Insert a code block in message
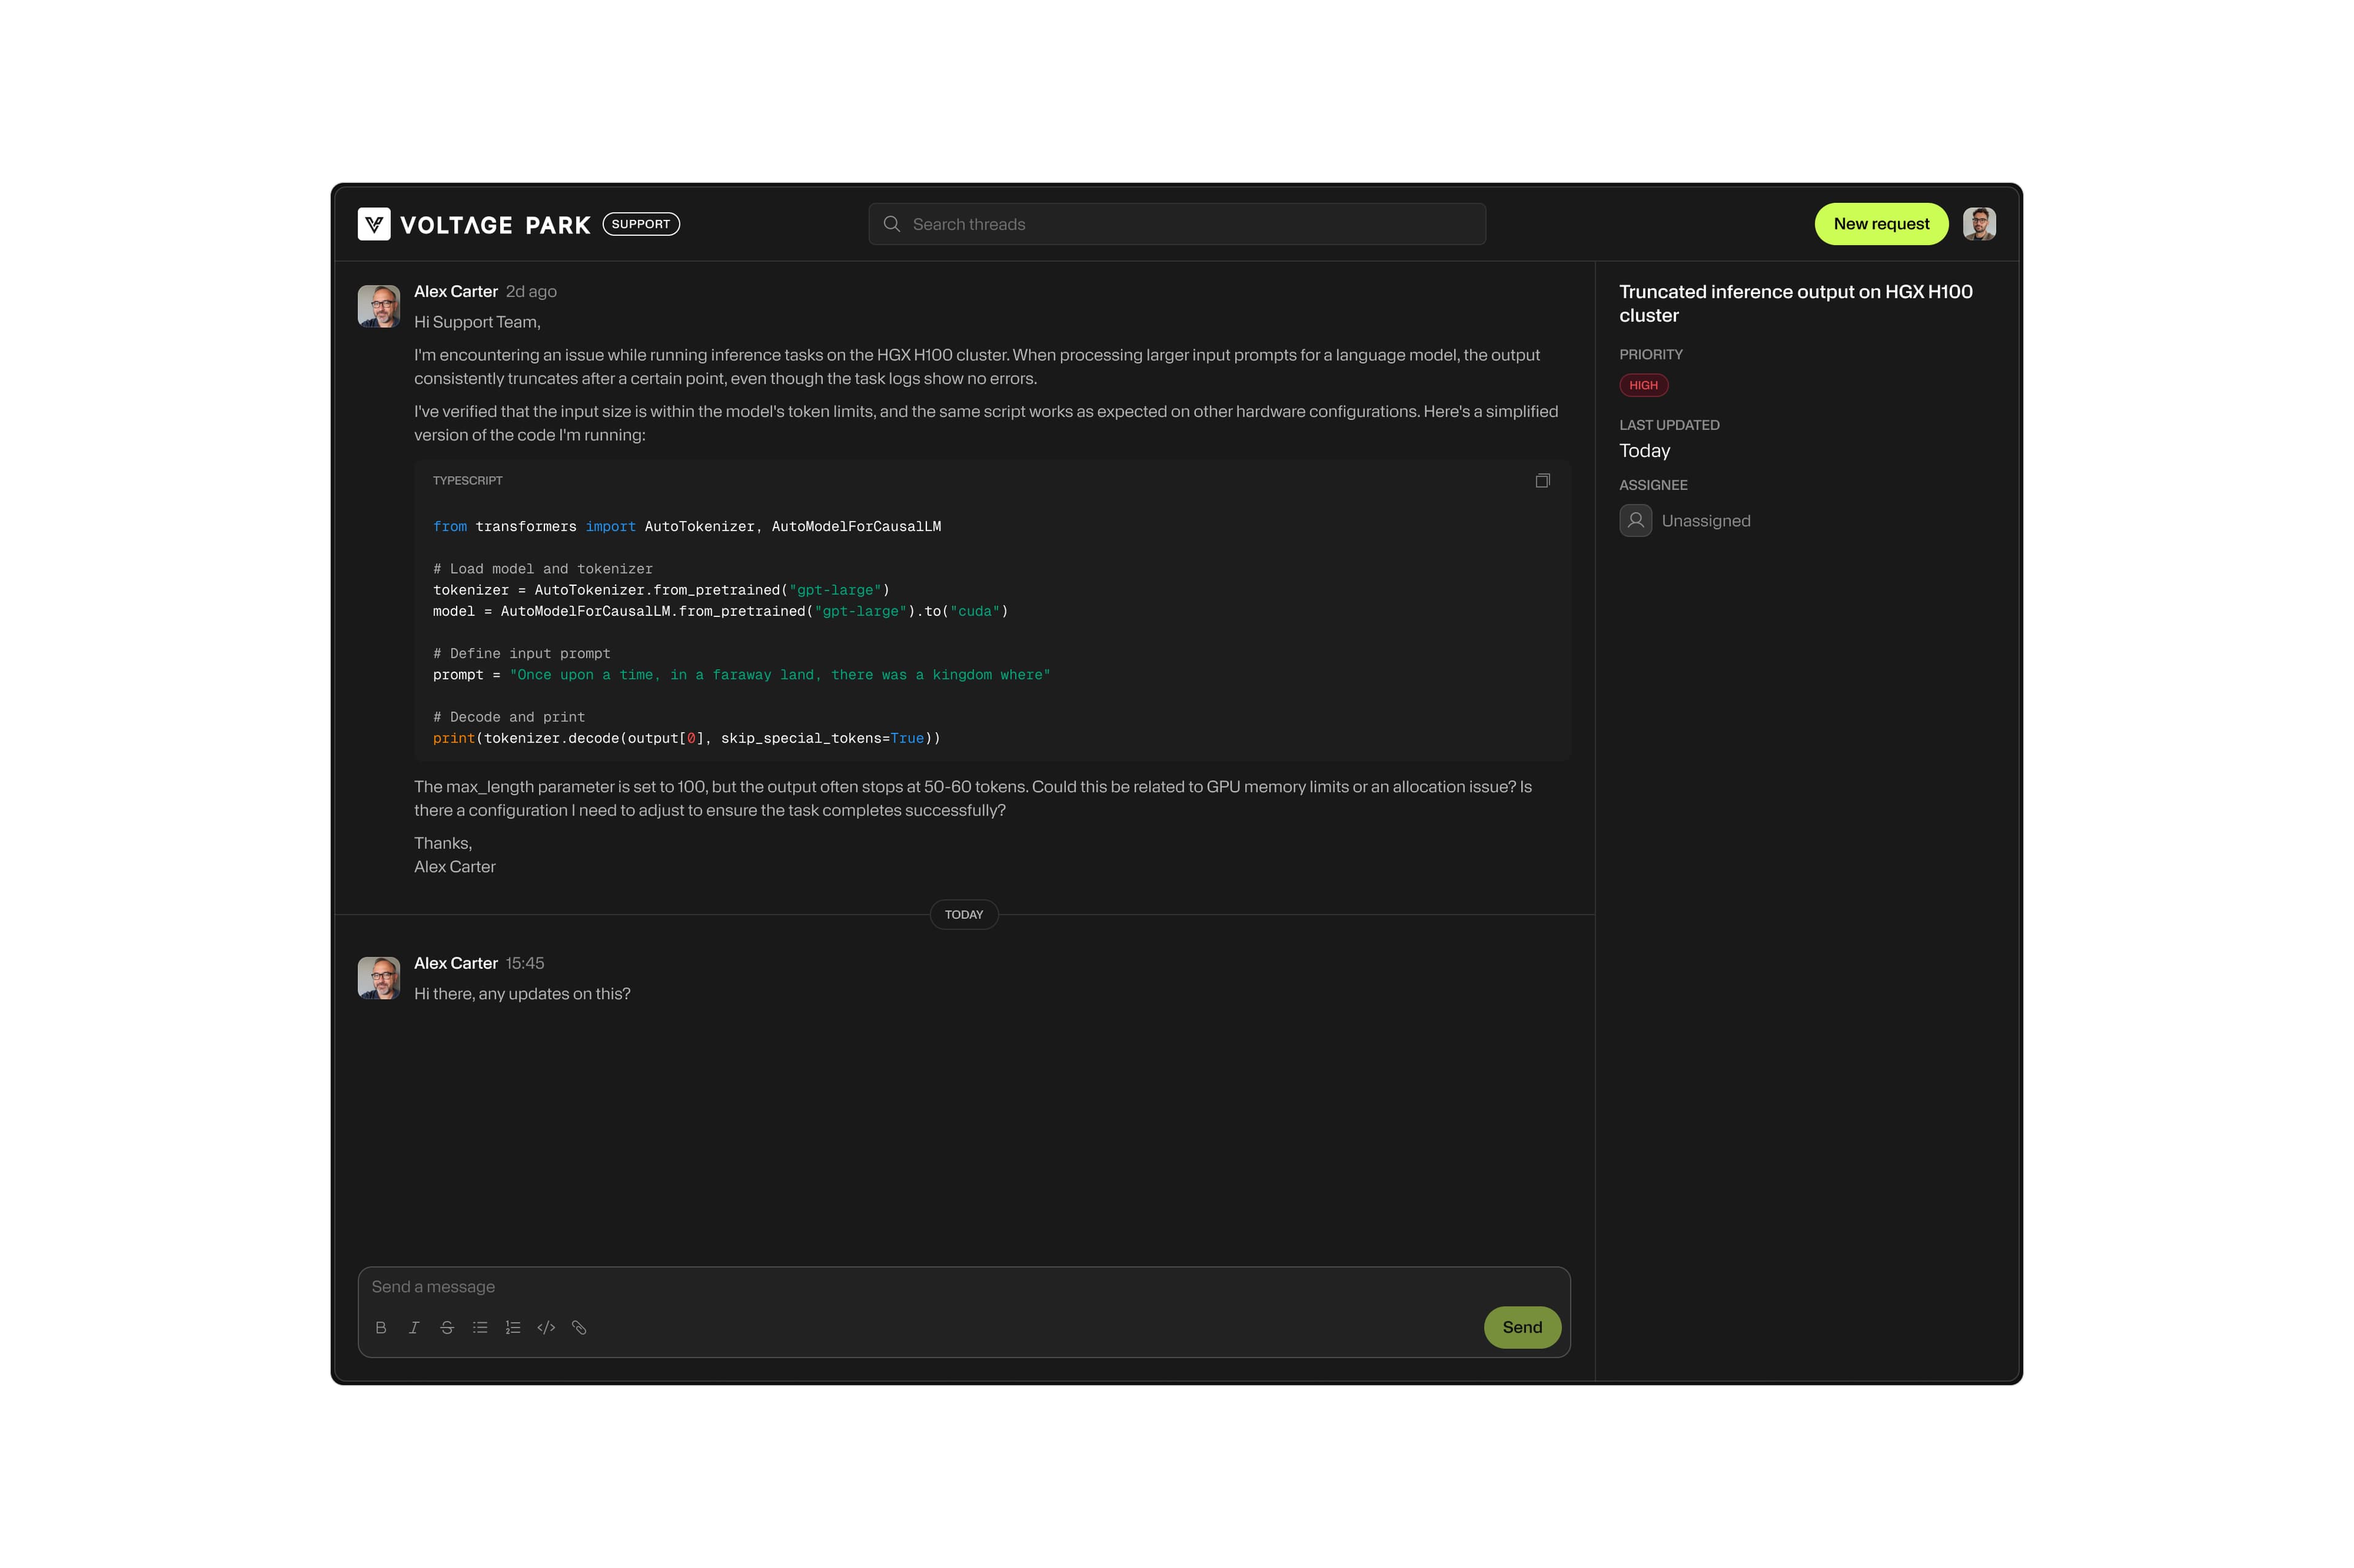Screen dimensions: 2354x1568 click(546, 1327)
